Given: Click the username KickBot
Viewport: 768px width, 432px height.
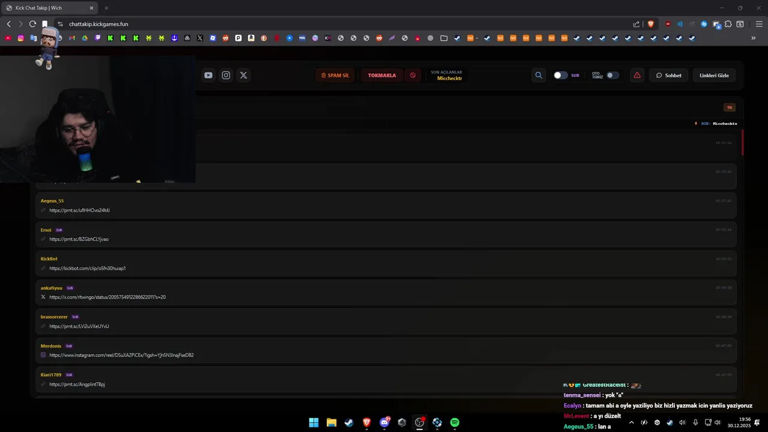Looking at the screenshot, I should pyautogui.click(x=49, y=259).
